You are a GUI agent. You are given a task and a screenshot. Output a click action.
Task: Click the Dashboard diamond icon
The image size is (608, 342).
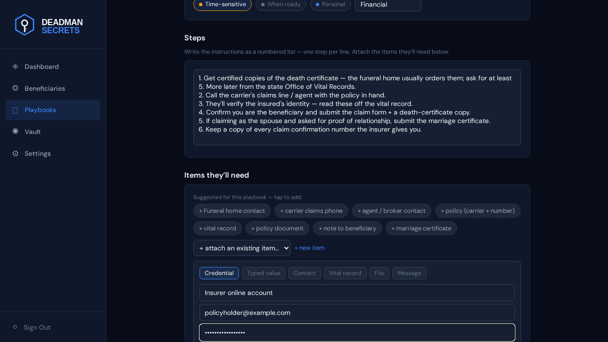point(15,66)
